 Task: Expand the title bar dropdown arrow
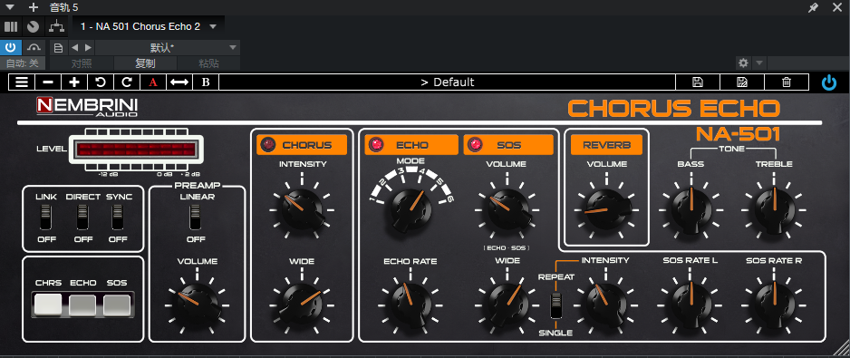9,7
